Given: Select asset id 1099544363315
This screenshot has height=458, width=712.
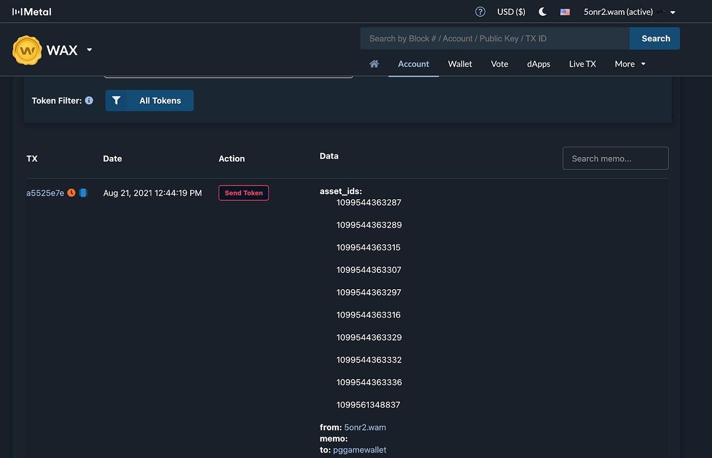Looking at the screenshot, I should click(x=368, y=248).
